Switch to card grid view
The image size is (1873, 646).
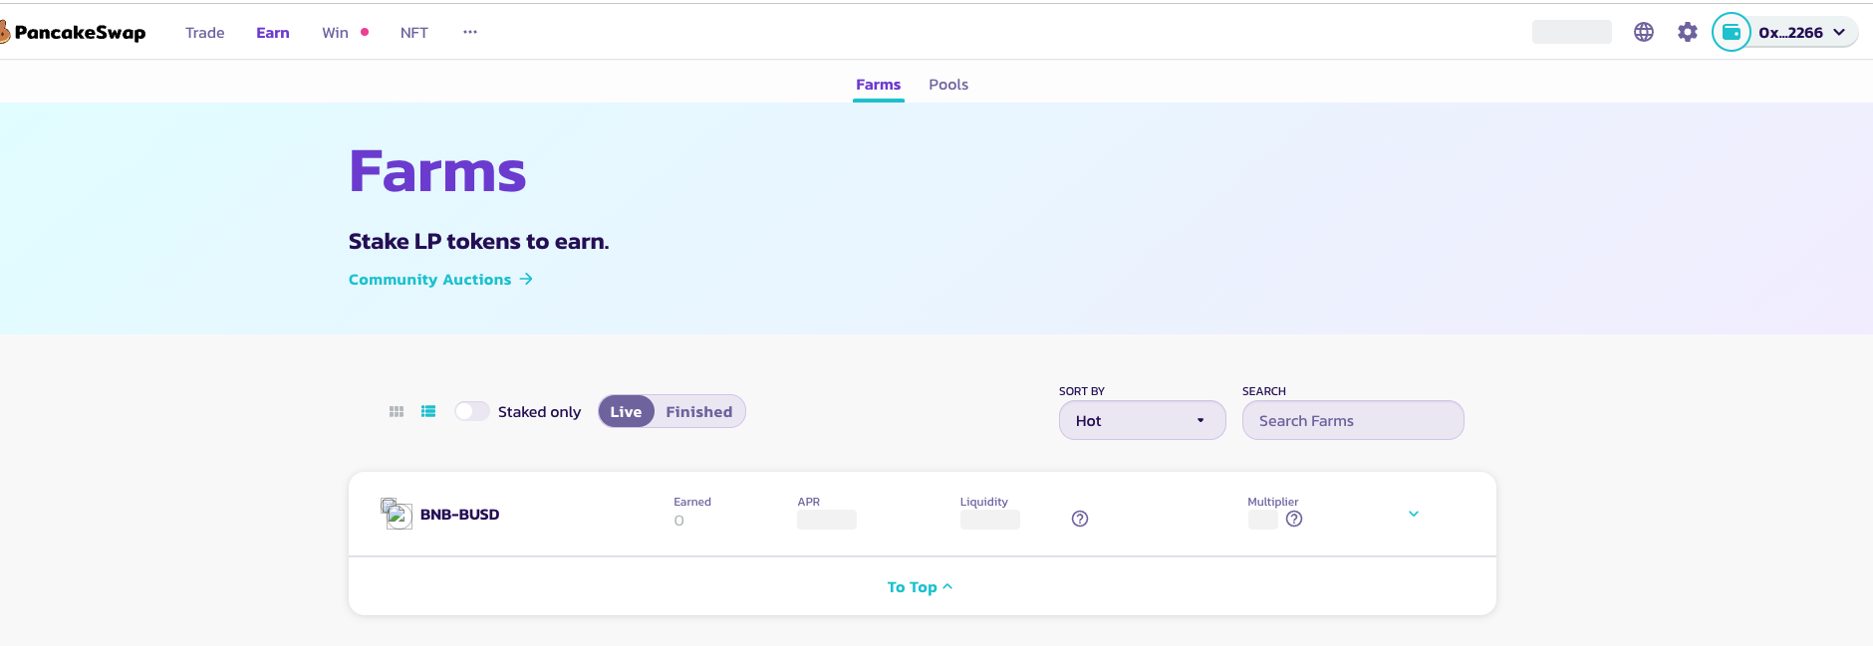[x=397, y=411]
